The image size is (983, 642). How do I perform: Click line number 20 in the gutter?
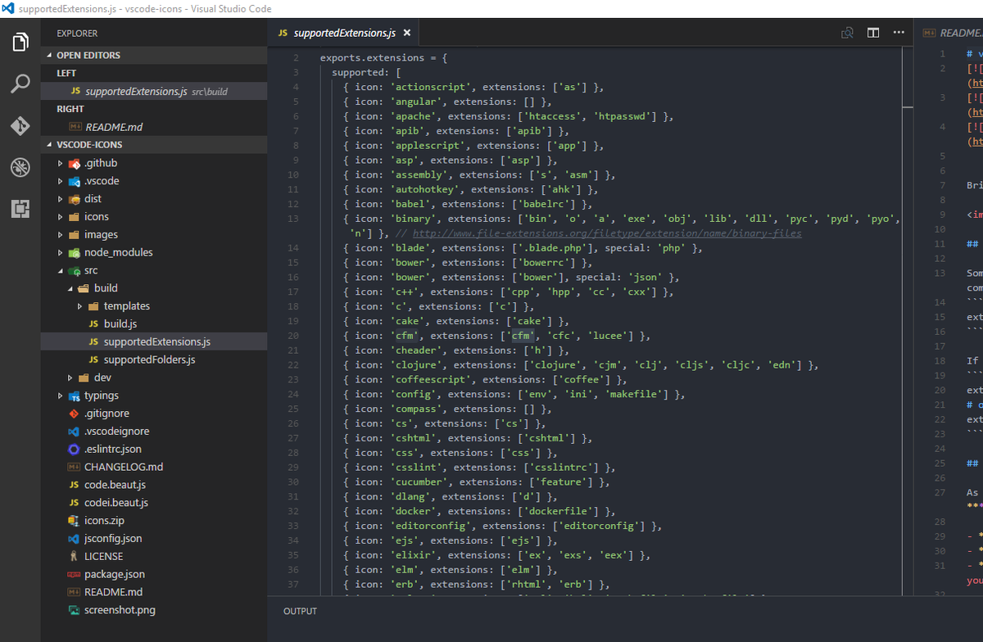click(x=293, y=336)
